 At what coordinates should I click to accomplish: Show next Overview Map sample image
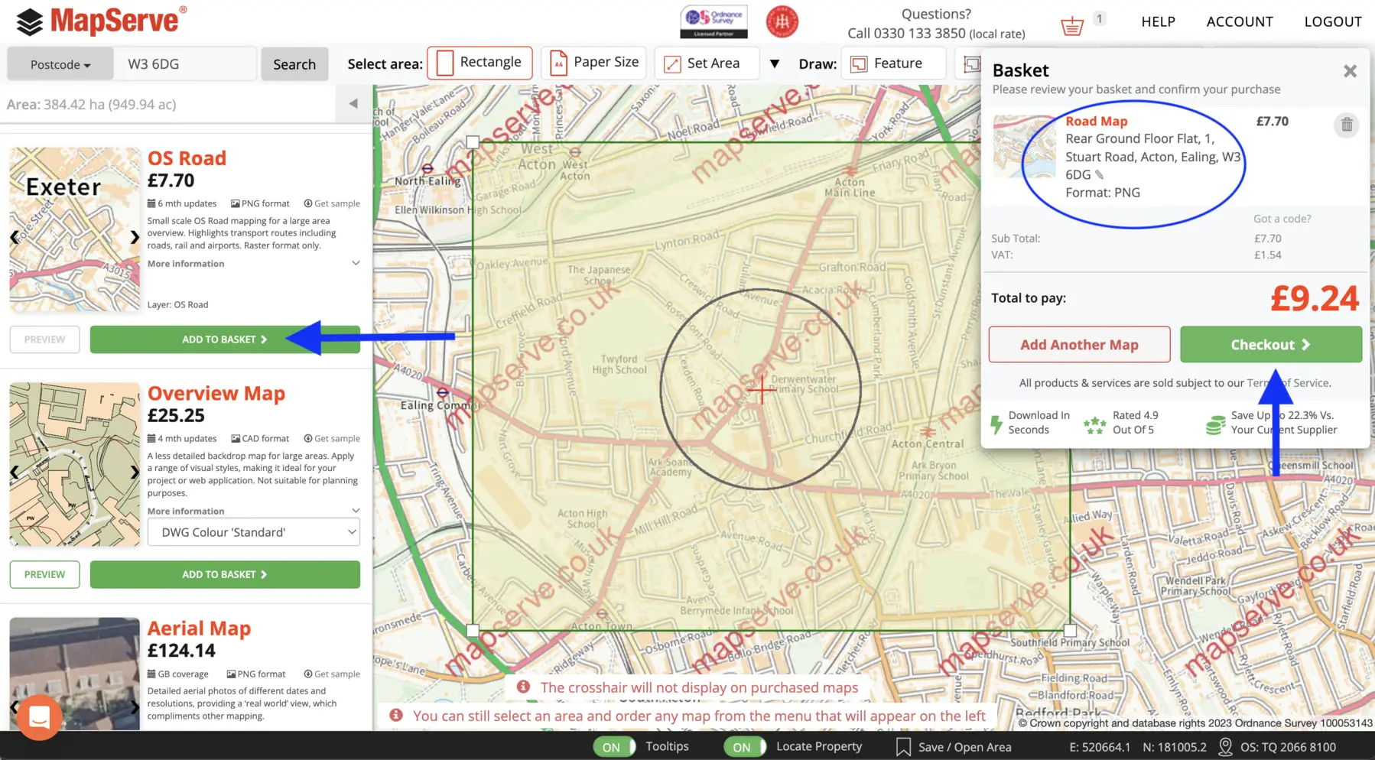click(135, 472)
